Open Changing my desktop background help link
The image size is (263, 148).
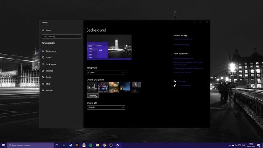[188, 69]
